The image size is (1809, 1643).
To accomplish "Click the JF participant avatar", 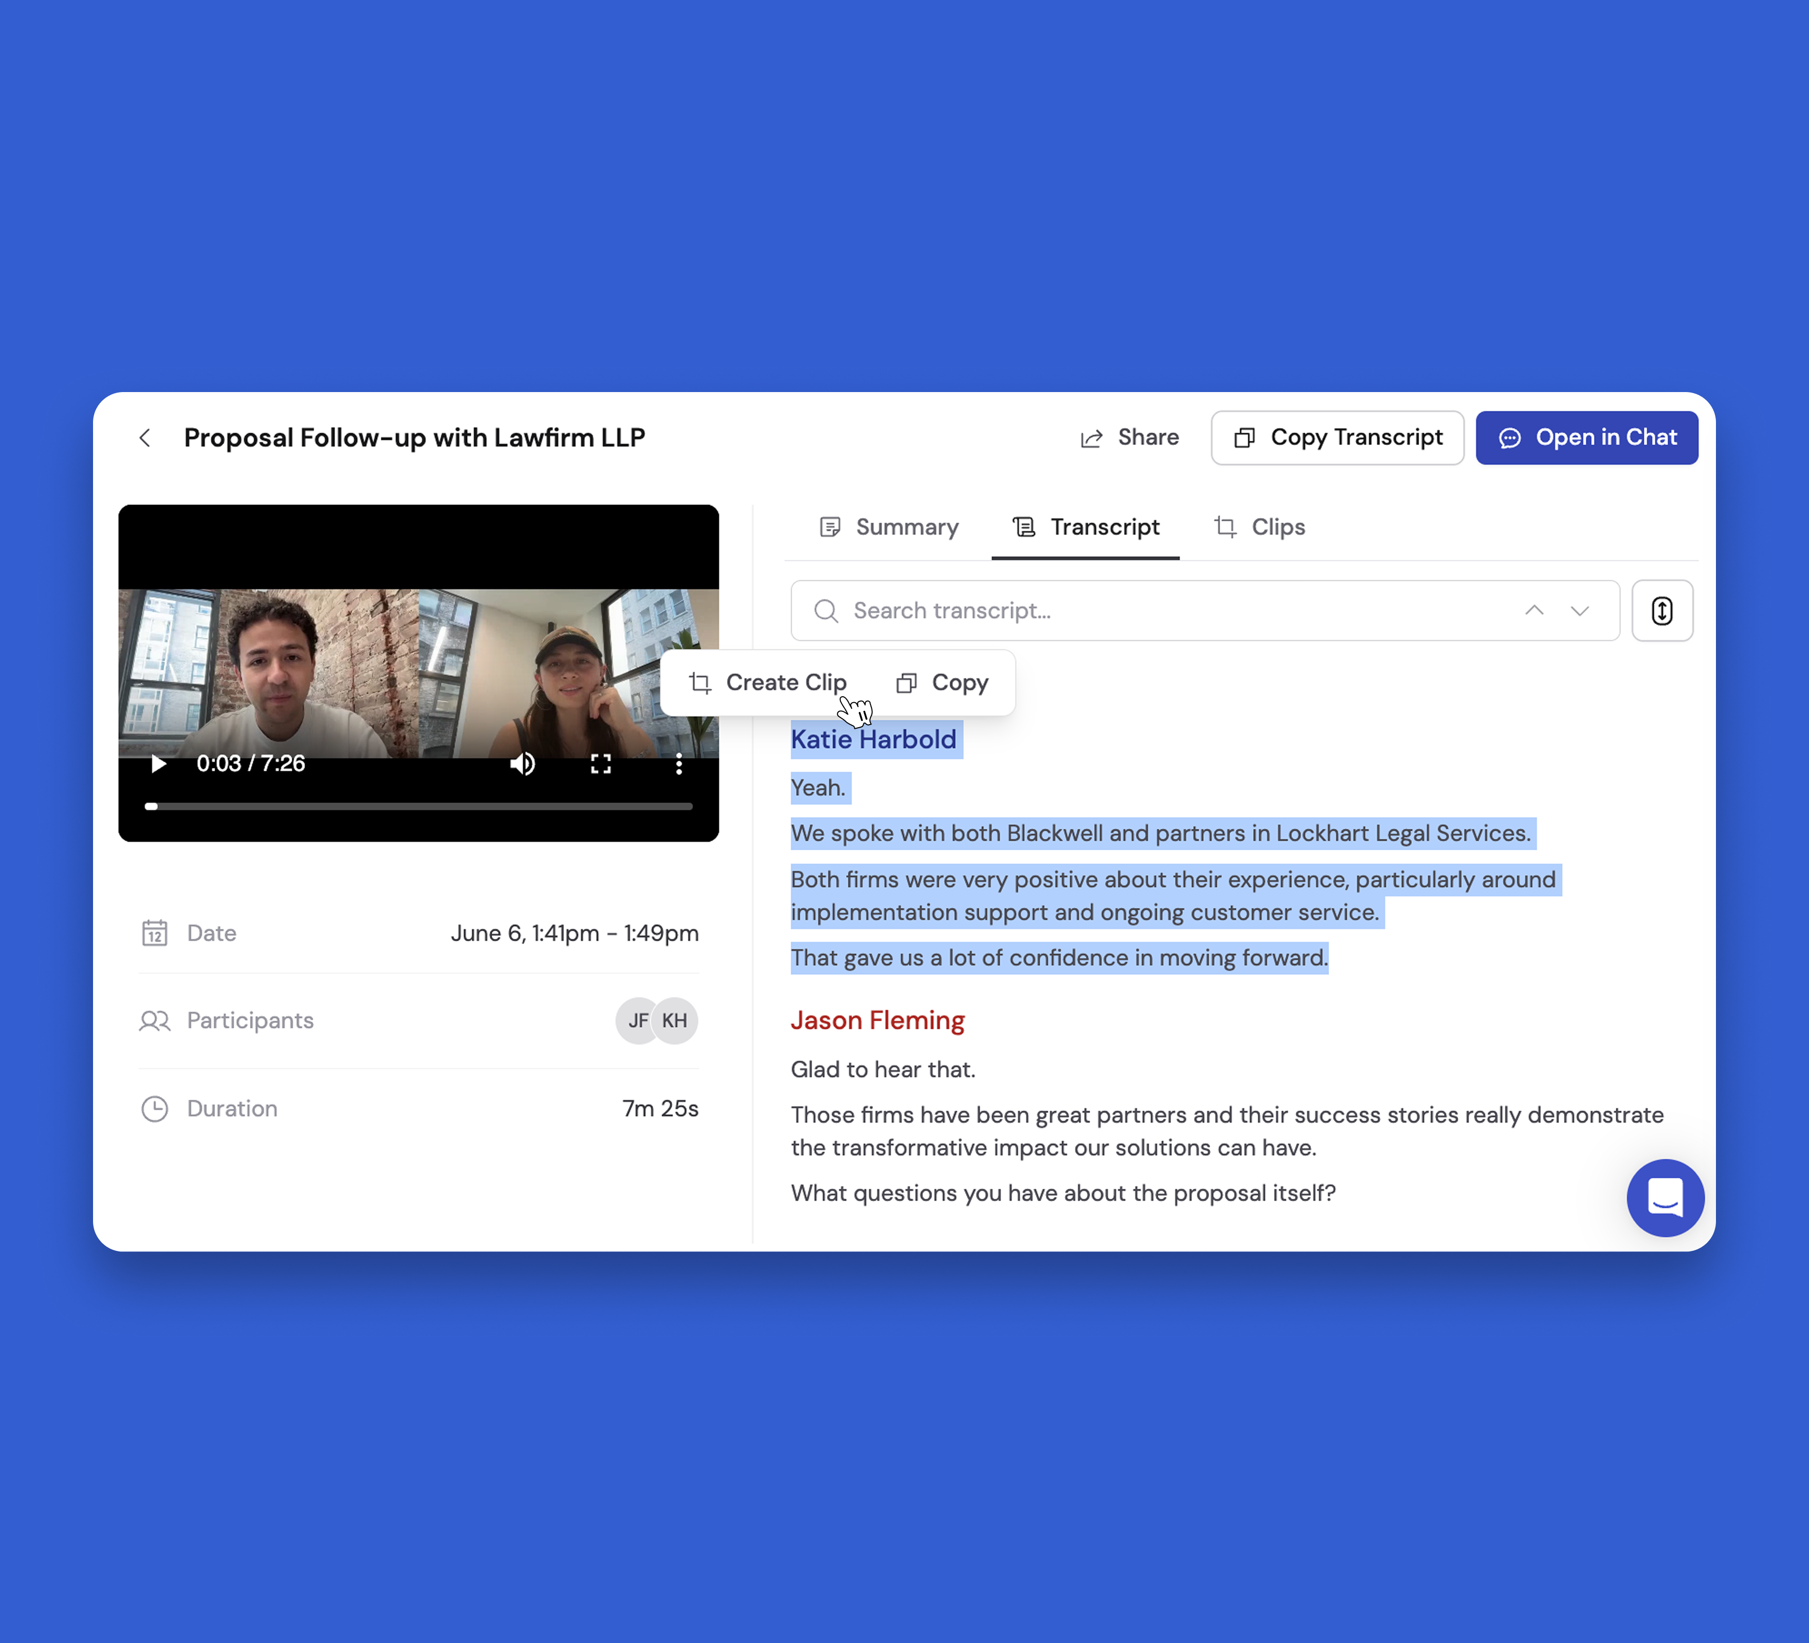I will [636, 1020].
